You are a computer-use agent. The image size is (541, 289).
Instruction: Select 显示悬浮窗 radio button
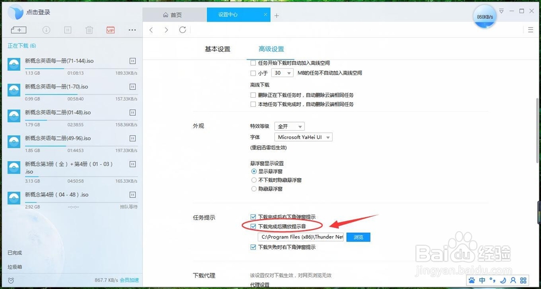(254, 171)
